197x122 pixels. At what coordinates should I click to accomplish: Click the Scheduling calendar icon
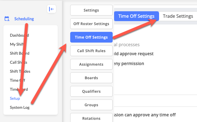(x=7, y=19)
